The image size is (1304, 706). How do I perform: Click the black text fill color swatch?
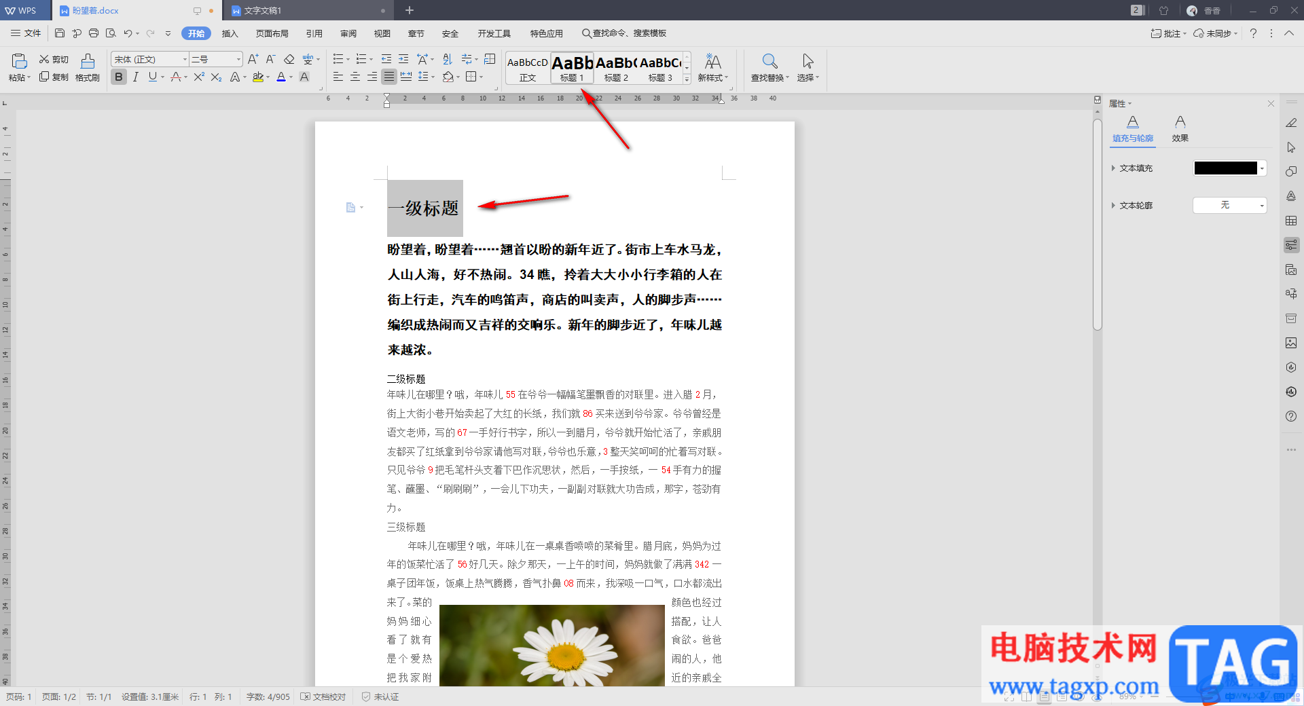1226,168
